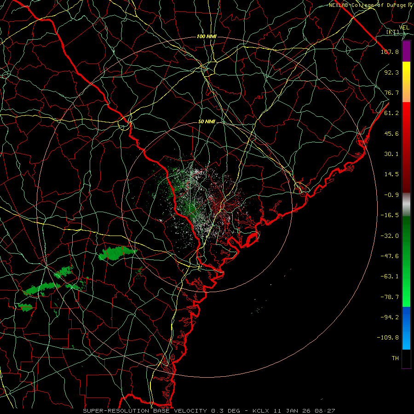
Task: Click the 107.8 velocity legend value
Action: [x=390, y=52]
